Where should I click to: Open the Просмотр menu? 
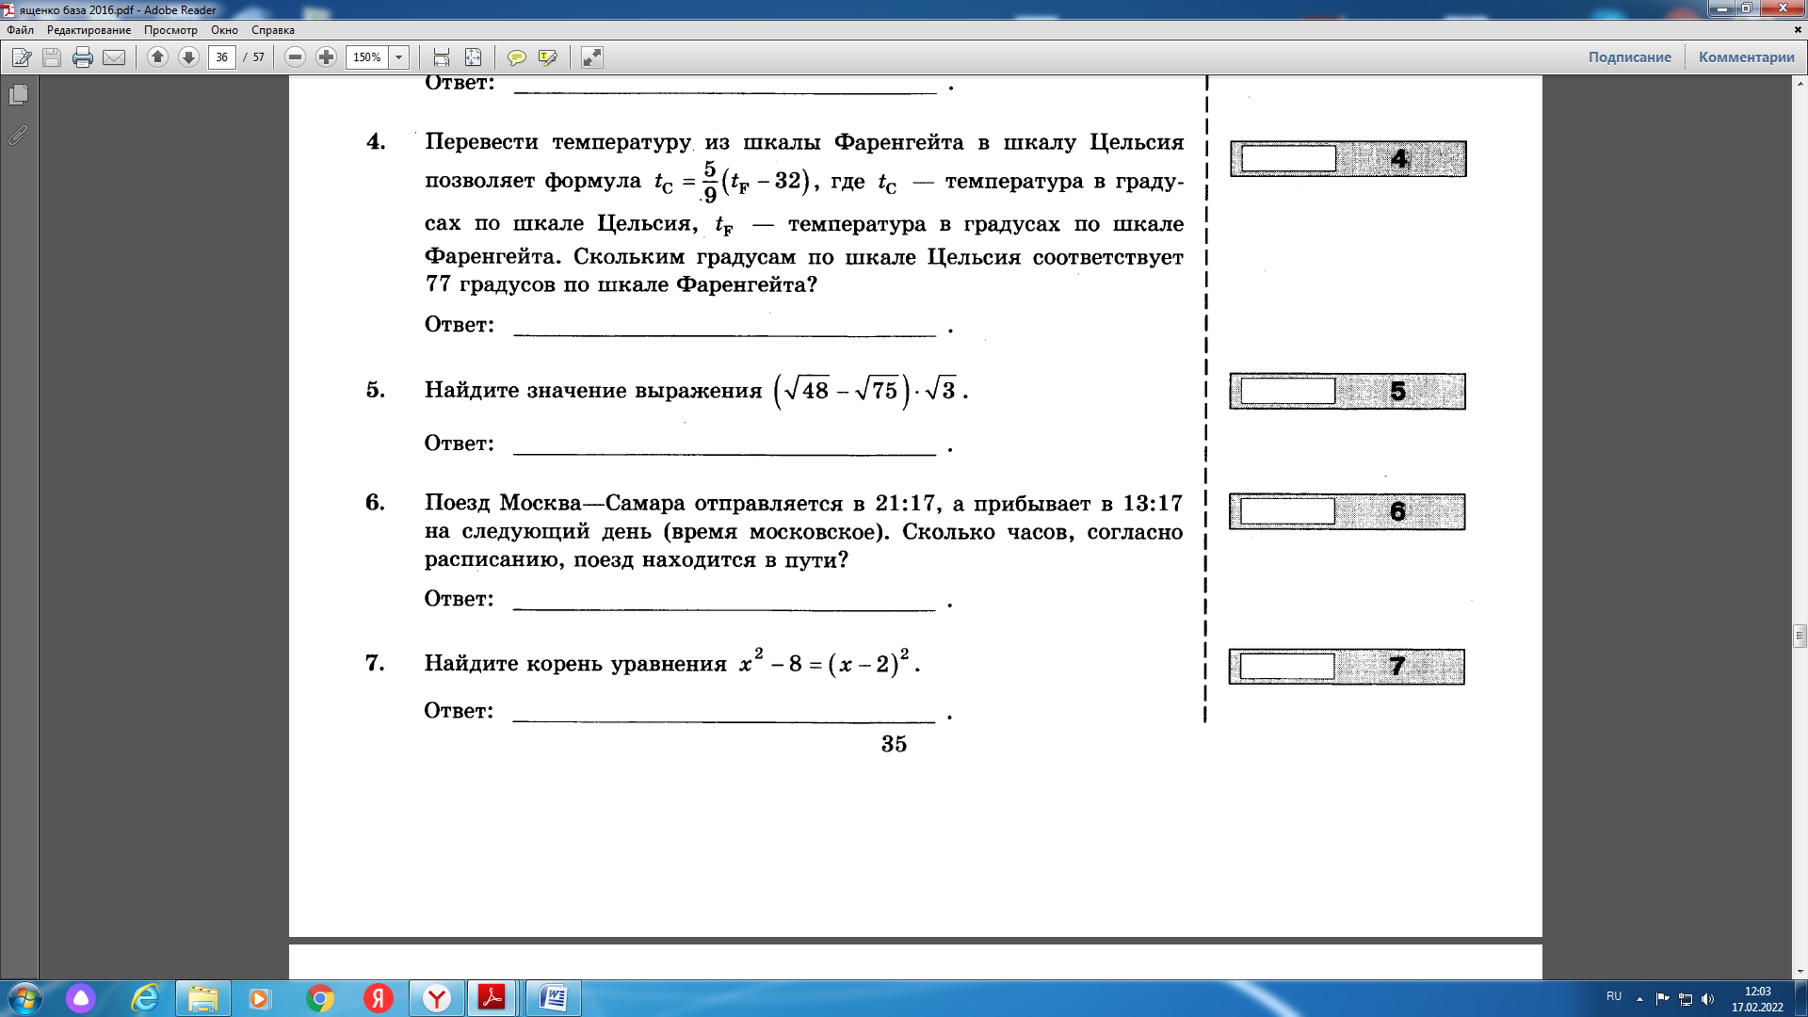pyautogui.click(x=170, y=30)
